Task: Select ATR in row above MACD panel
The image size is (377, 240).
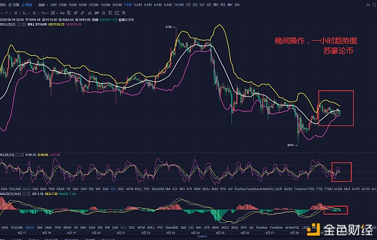Action: (189, 189)
